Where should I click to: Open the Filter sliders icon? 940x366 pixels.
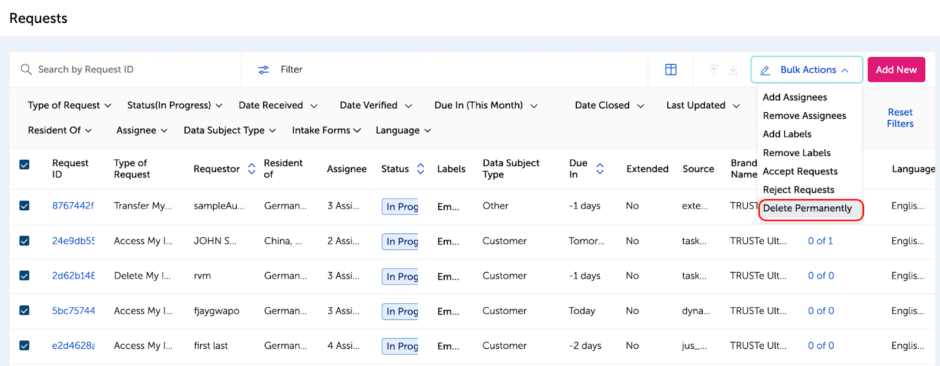pyautogui.click(x=264, y=69)
